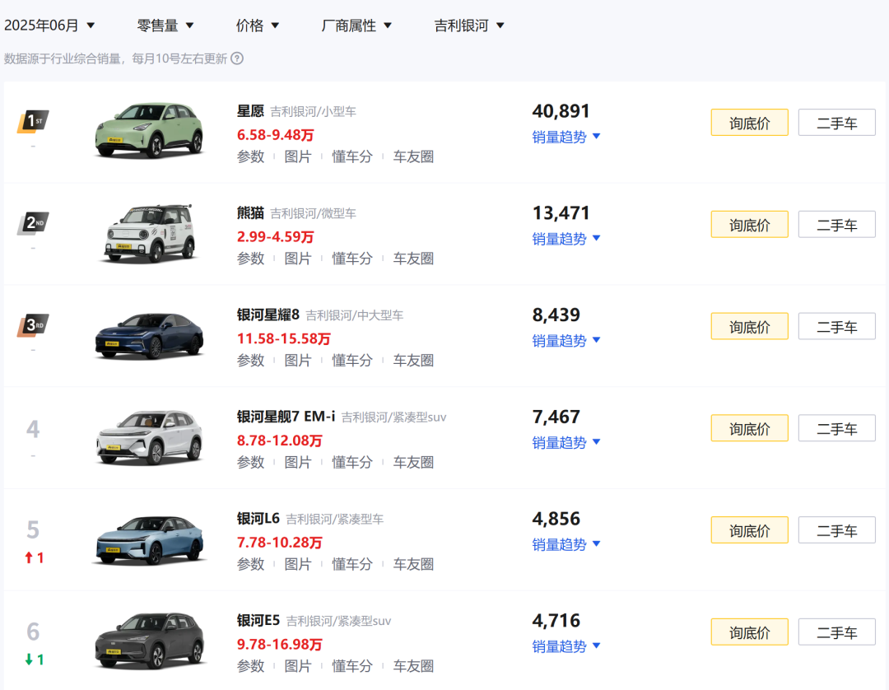
Task: Open 图片 for 熊猫
Action: point(298,259)
